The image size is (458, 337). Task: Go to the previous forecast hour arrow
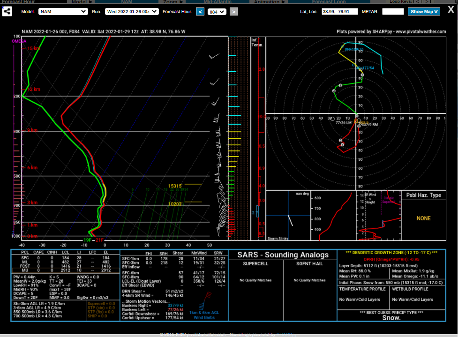200,11
